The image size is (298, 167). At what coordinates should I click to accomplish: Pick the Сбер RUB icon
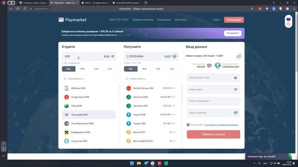67,106
